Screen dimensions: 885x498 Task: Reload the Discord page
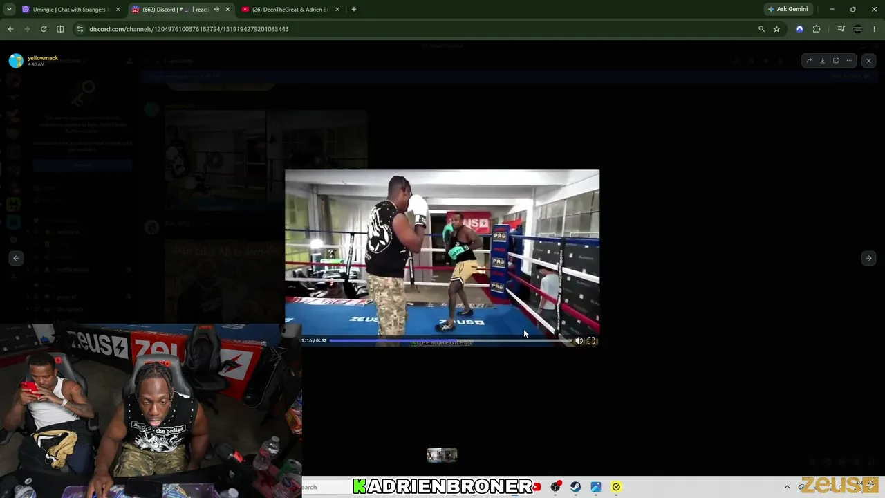click(x=44, y=29)
